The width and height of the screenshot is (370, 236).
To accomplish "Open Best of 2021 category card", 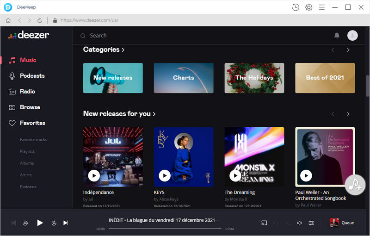I will 325,78.
